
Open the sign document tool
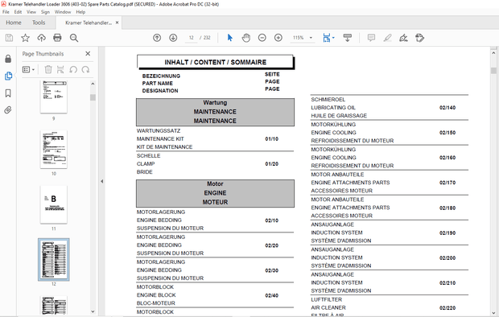[403, 38]
